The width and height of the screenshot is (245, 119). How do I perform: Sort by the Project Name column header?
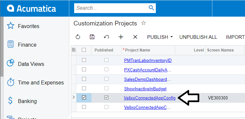tap(138, 50)
